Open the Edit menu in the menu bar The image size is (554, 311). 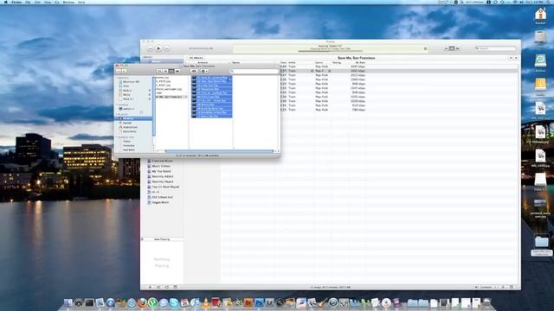tap(37, 2)
